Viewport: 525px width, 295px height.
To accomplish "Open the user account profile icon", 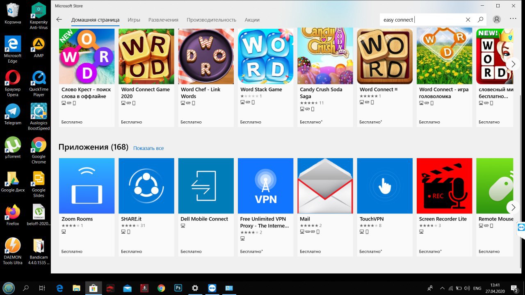I will [497, 20].
